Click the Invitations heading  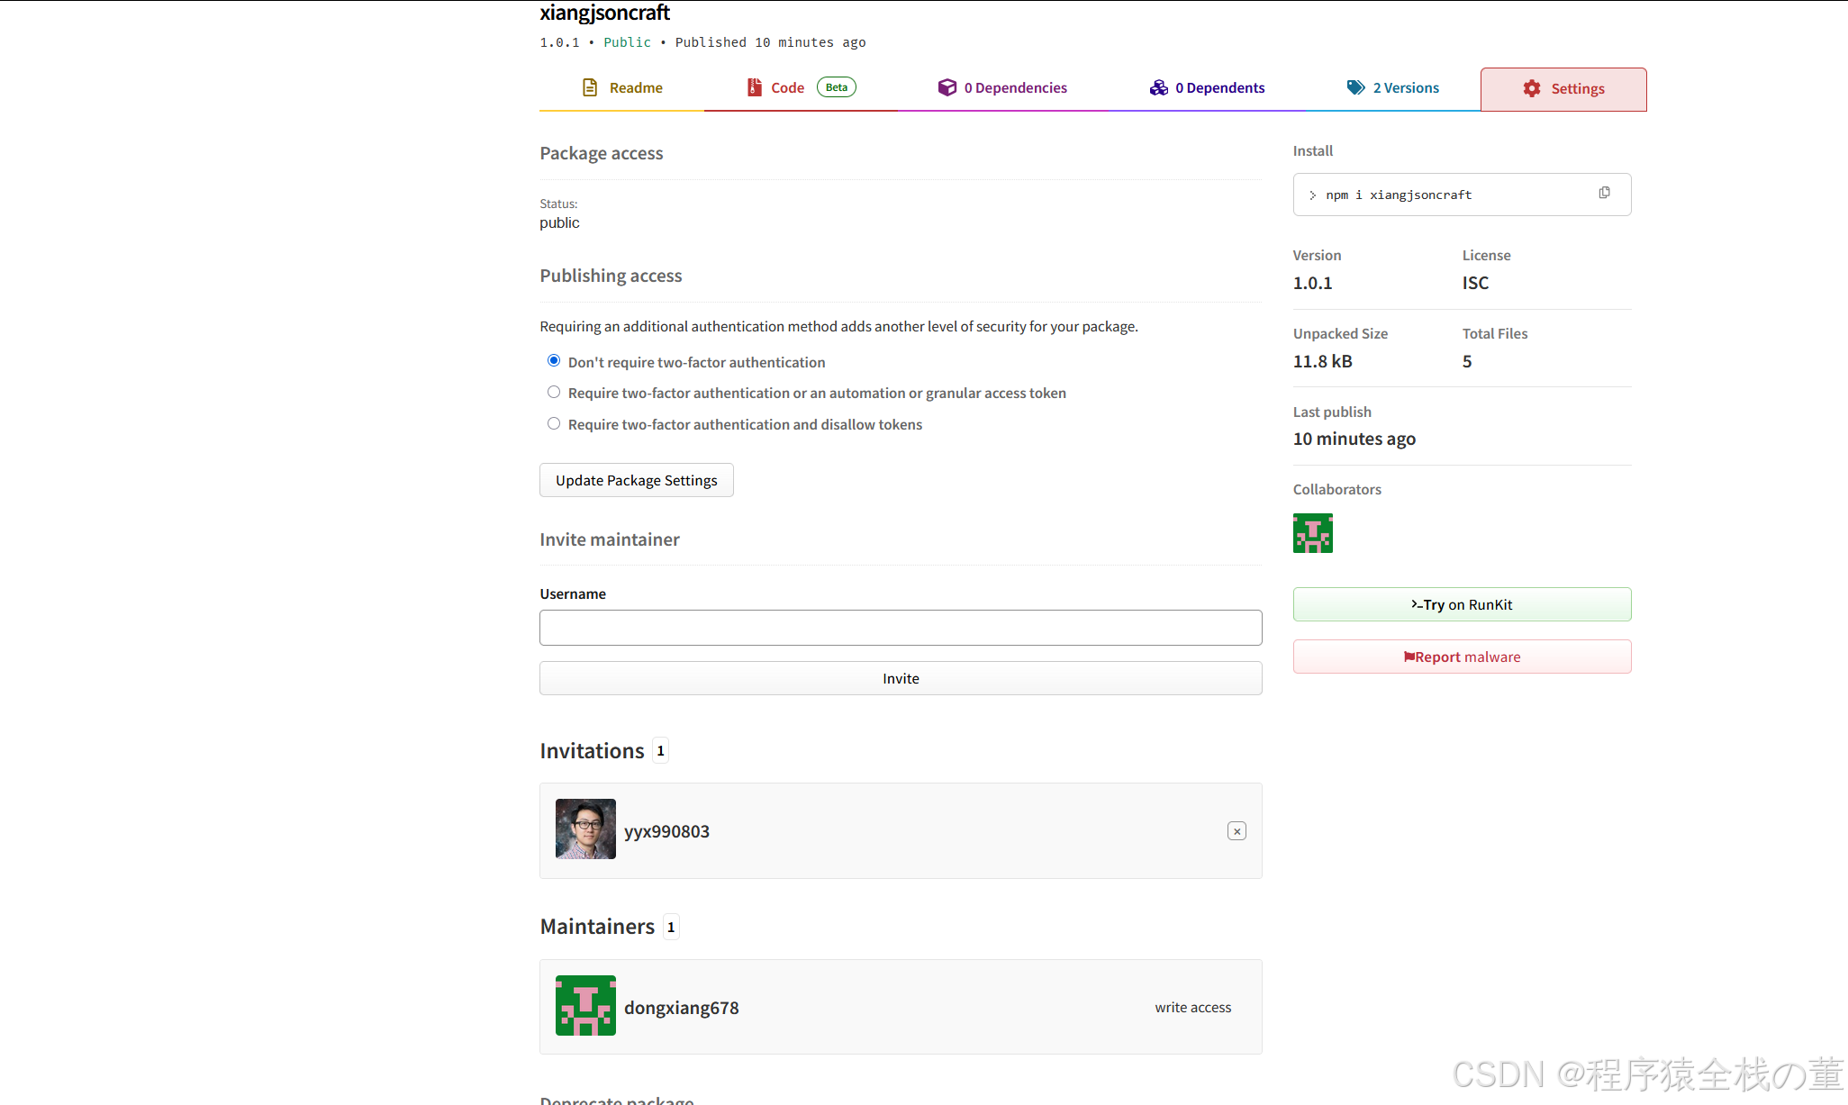592,750
